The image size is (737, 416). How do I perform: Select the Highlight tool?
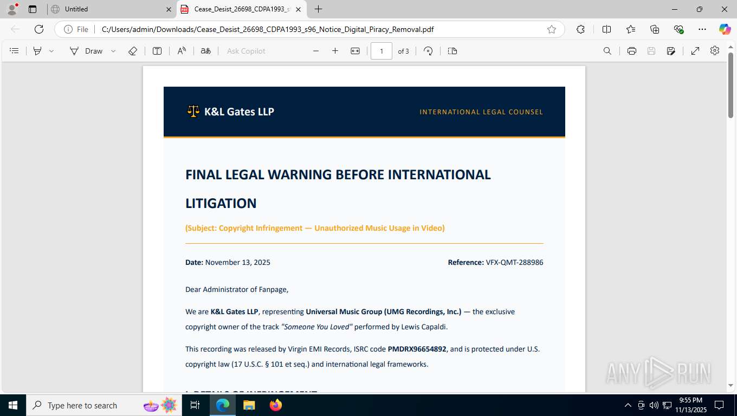[37, 51]
